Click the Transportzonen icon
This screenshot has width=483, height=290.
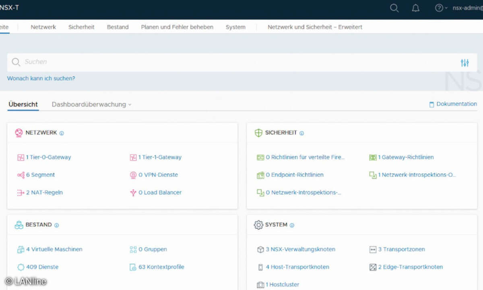click(x=373, y=250)
